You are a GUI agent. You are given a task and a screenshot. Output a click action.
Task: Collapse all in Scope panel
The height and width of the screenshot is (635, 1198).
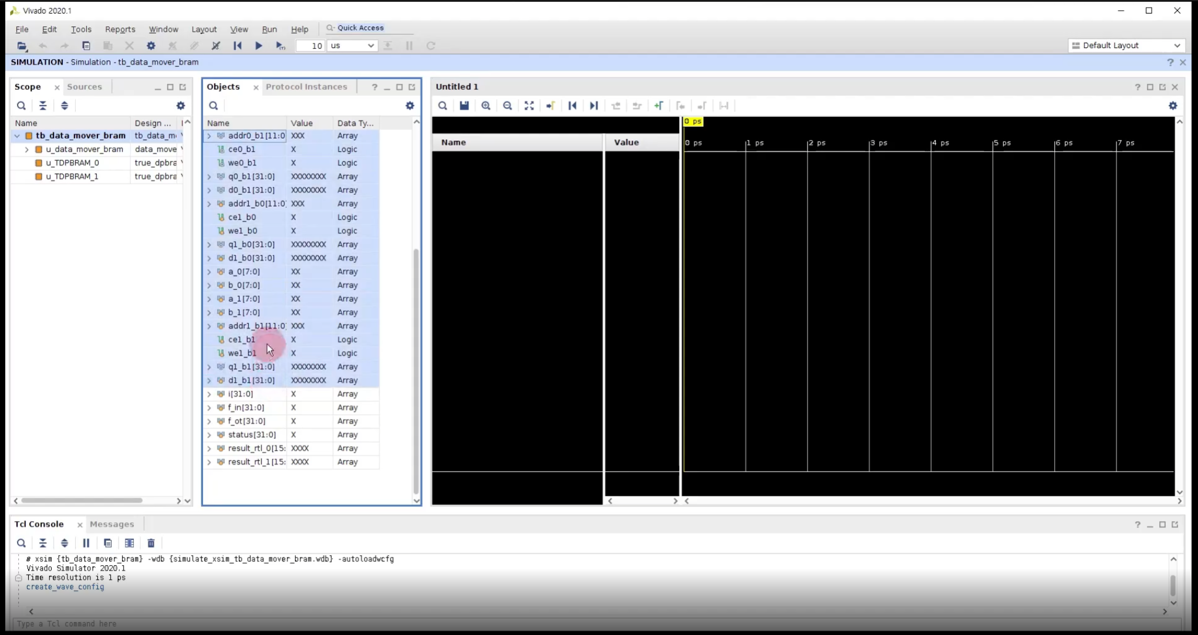coord(43,106)
